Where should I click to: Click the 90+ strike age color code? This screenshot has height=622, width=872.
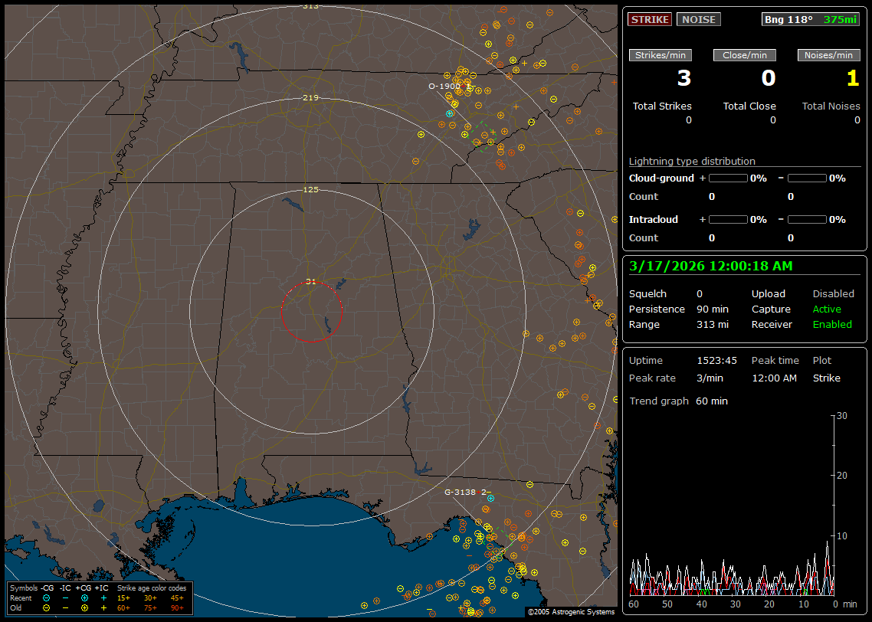click(177, 607)
